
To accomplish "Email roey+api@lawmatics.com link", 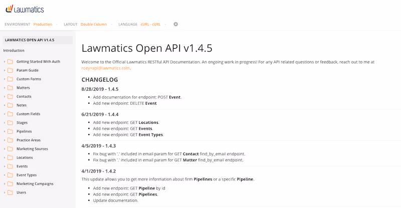I will [x=106, y=68].
